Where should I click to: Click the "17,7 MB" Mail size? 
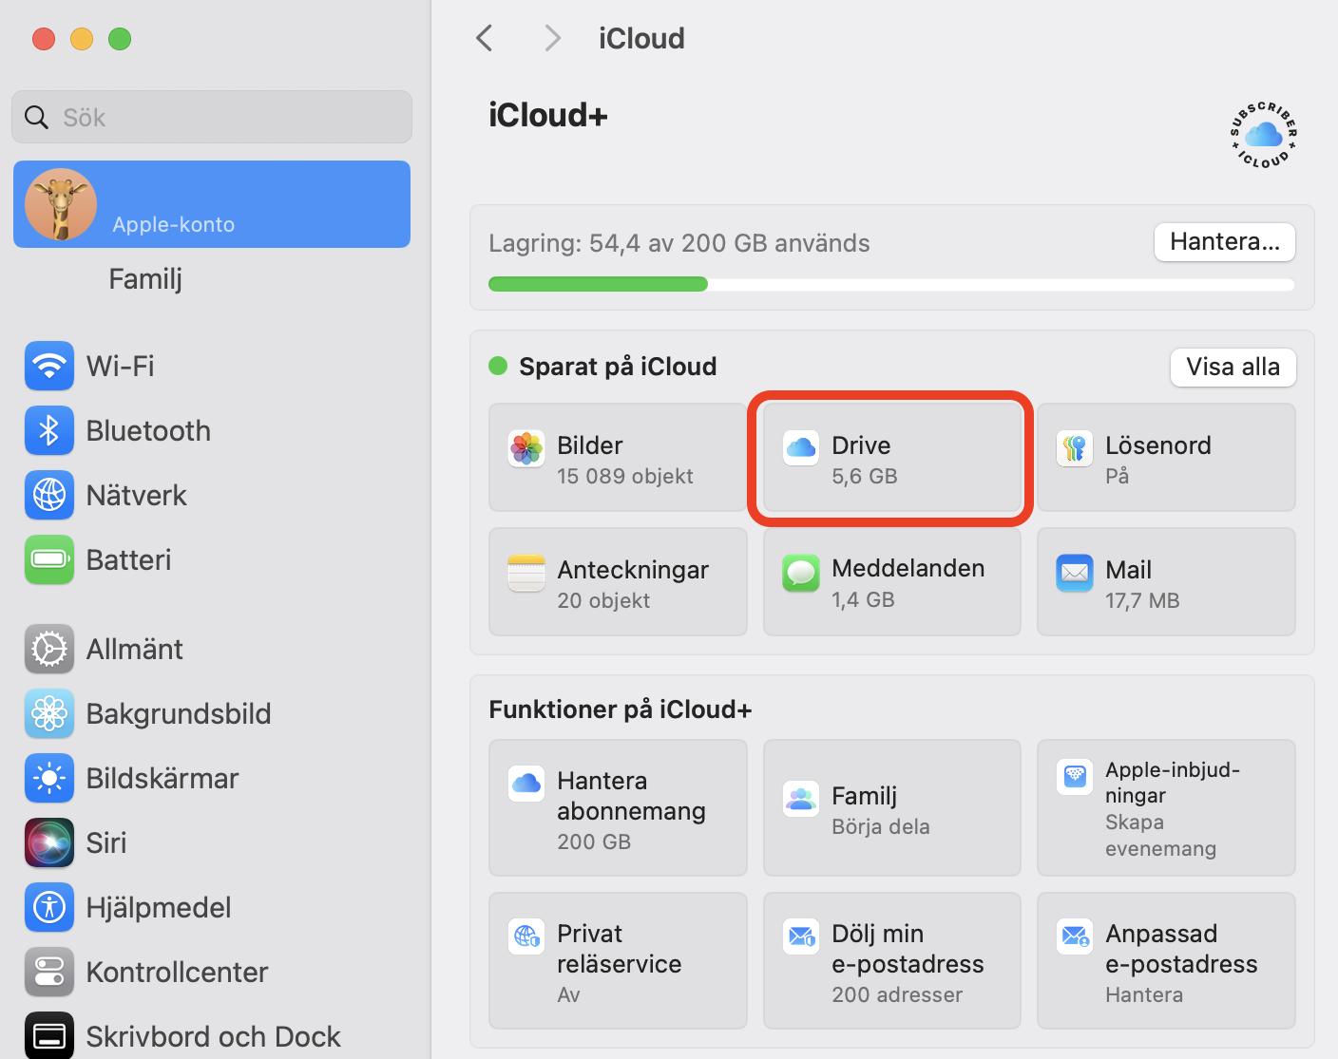[1142, 600]
